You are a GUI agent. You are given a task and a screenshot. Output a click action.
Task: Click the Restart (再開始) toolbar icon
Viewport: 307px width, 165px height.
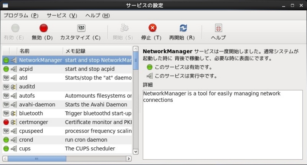[x=183, y=28]
